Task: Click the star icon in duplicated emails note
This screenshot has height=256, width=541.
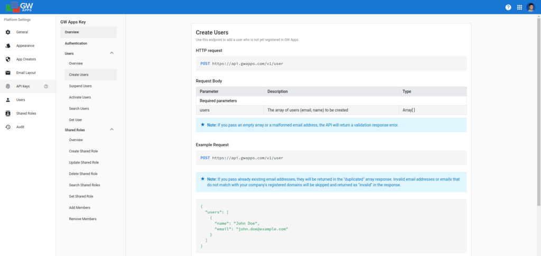Action: pyautogui.click(x=202, y=179)
